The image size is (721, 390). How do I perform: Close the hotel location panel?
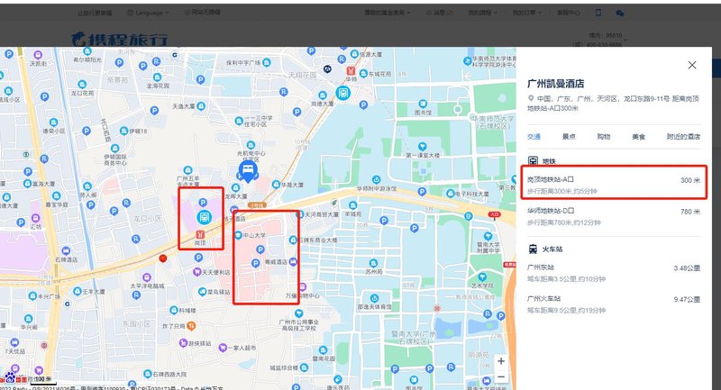tap(691, 65)
